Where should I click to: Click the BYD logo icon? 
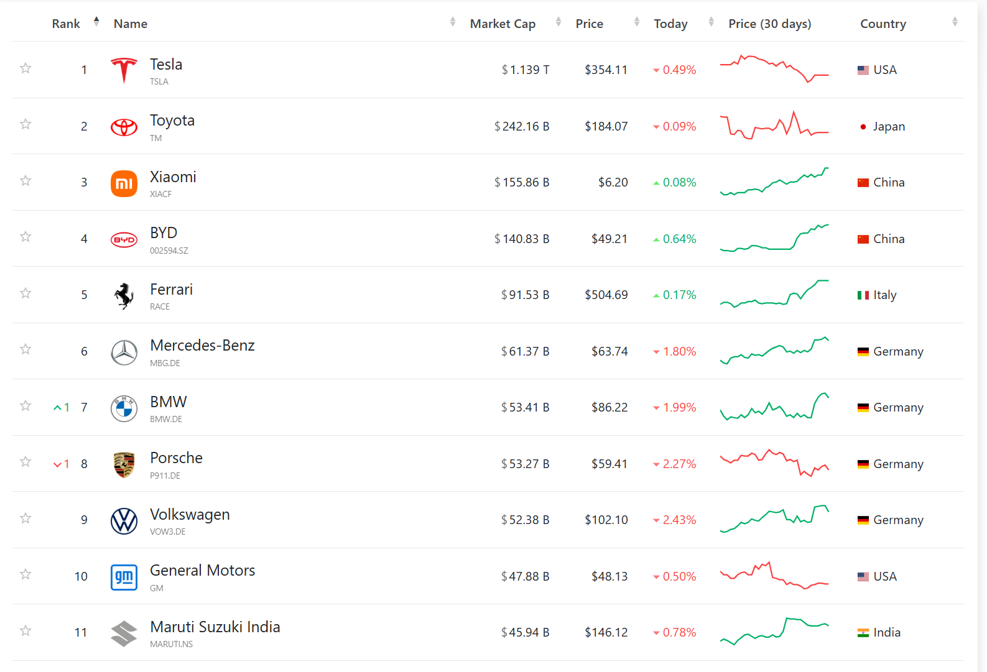click(x=124, y=240)
